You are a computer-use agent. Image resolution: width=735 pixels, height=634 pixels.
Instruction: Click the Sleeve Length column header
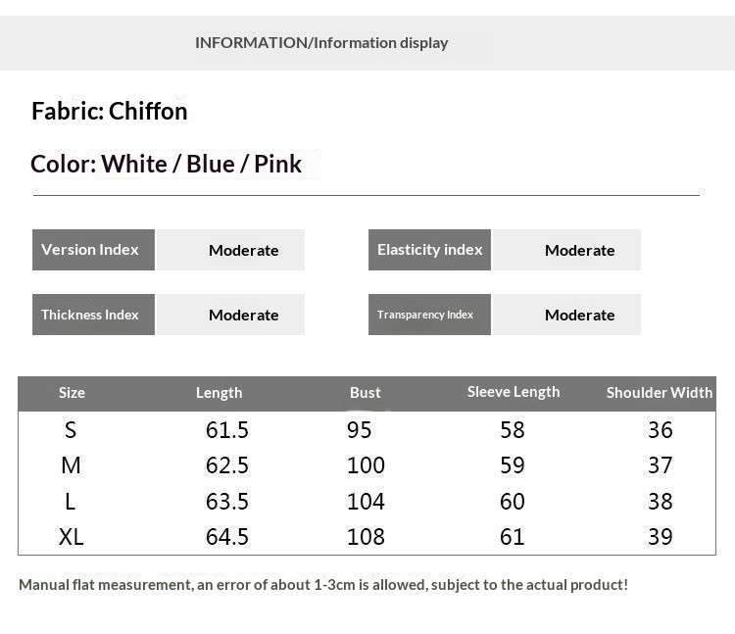pos(514,392)
